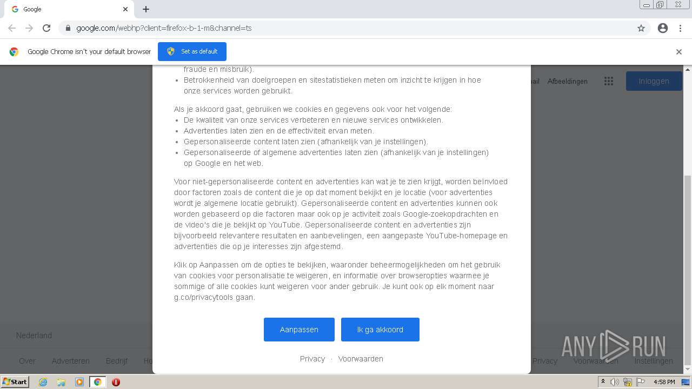Click the Bedrijf footer link
692x389 pixels.
(117, 361)
